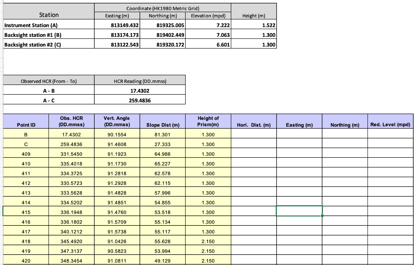414x265 pixels.
Task: Select Easting value 813174.173
Action: [x=117, y=35]
